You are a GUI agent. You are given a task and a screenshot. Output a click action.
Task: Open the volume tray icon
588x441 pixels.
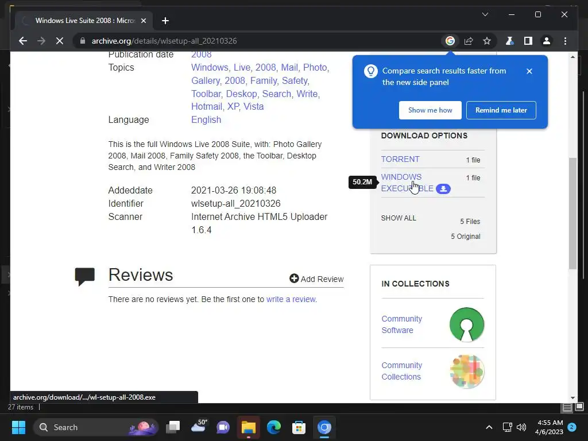(x=521, y=427)
